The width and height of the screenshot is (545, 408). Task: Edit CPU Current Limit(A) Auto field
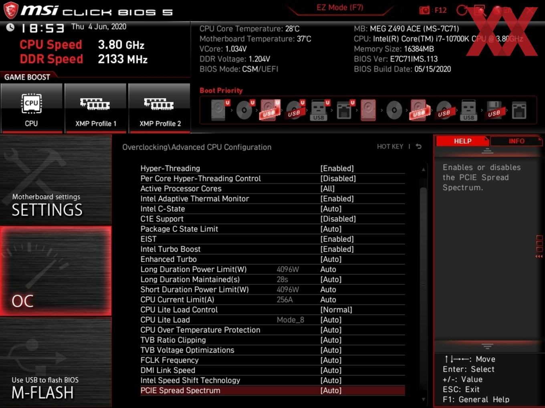(x=328, y=300)
